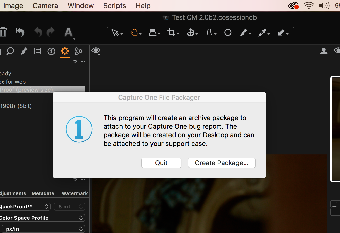This screenshot has width=340, height=233.
Task: Click the Capture One File Packager title
Action: tap(159, 98)
